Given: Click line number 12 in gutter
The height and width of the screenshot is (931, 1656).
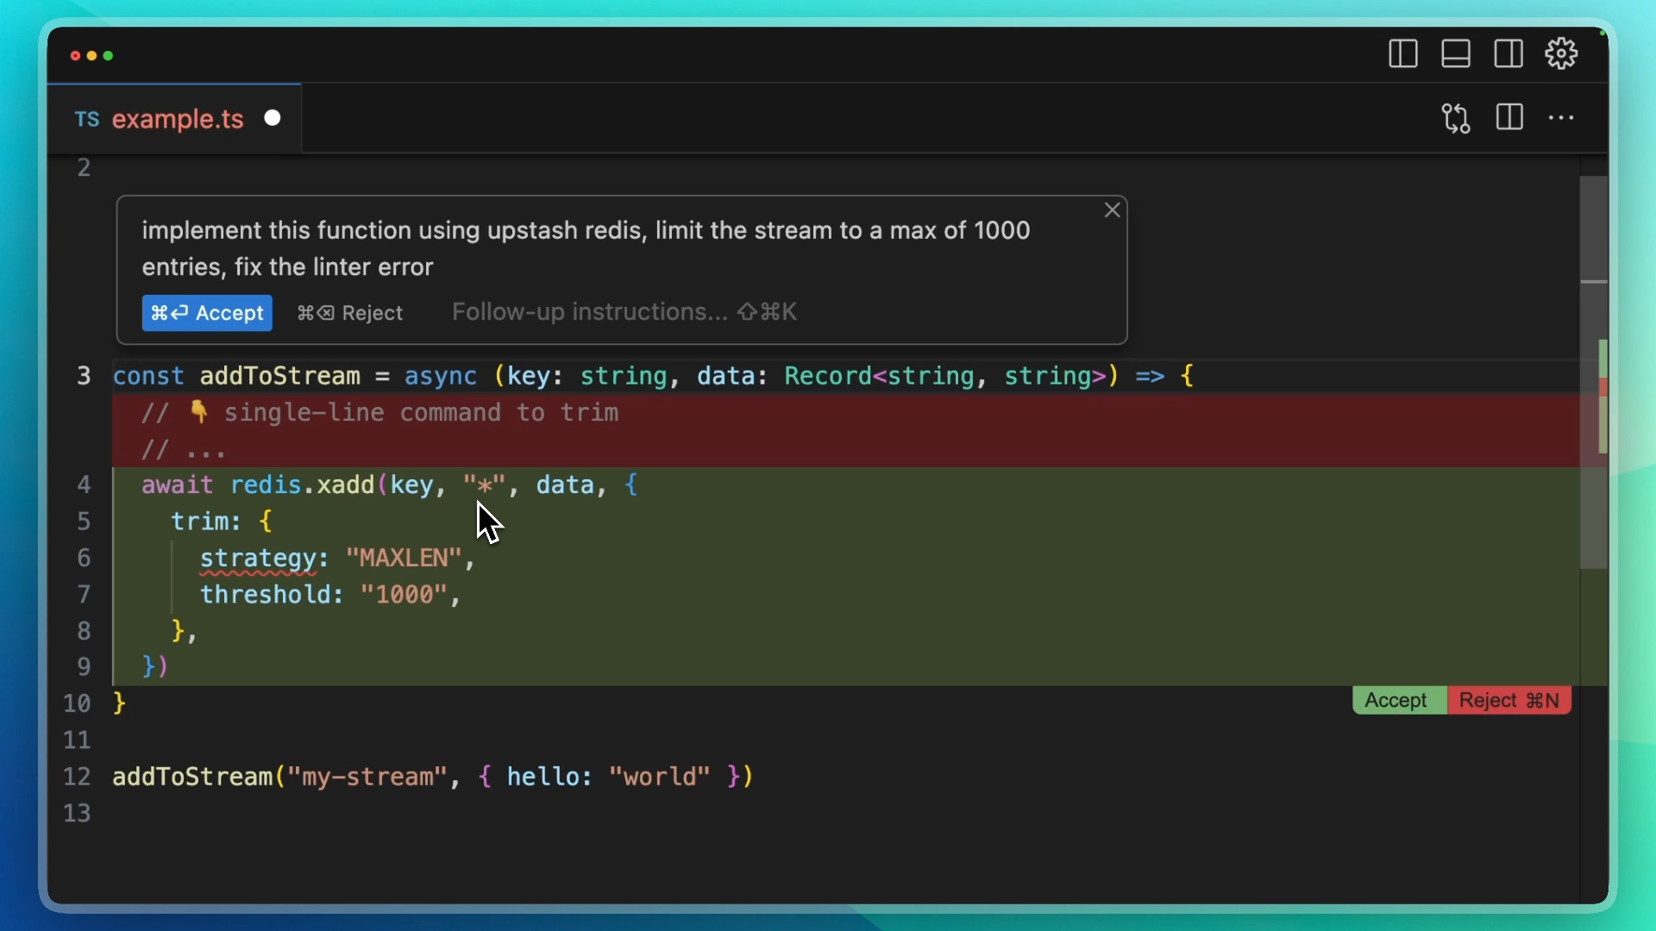Looking at the screenshot, I should (x=77, y=777).
